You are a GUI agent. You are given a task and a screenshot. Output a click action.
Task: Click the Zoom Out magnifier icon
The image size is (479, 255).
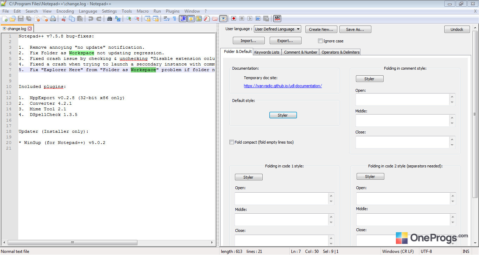136,19
